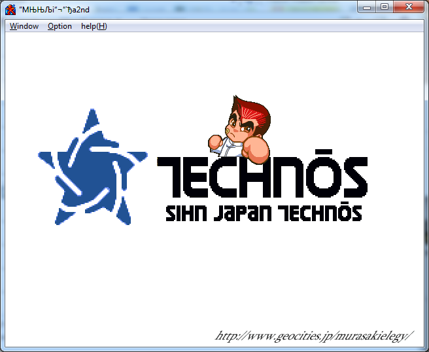
Task: Close the game window
Action: pos(409,7)
